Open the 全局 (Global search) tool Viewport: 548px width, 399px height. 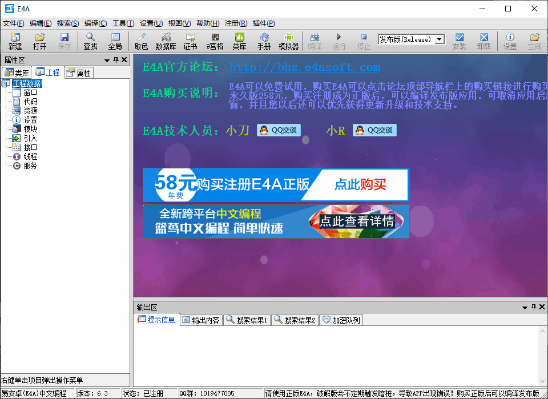[115, 41]
